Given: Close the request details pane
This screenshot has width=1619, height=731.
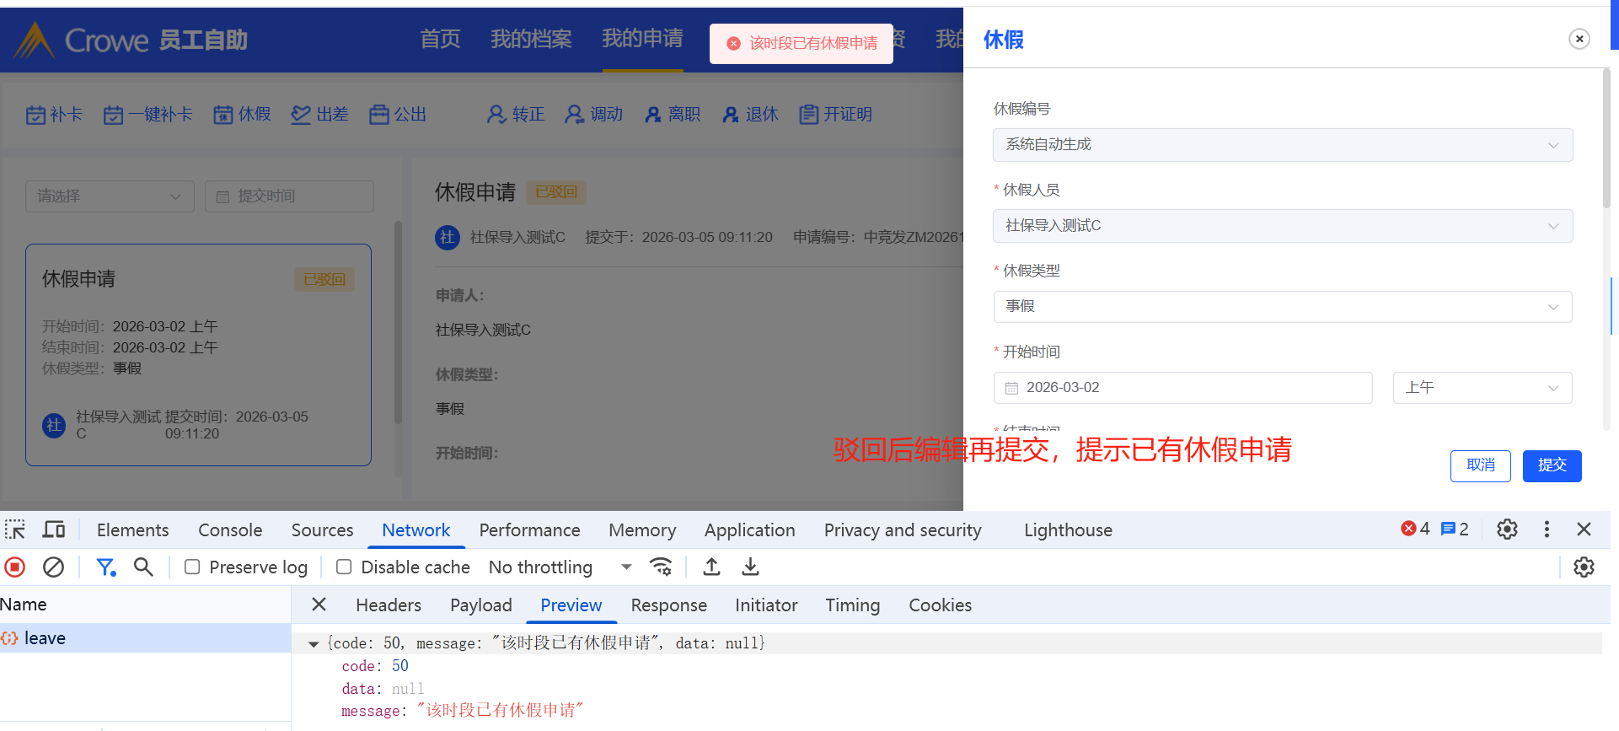Looking at the screenshot, I should pos(319,605).
